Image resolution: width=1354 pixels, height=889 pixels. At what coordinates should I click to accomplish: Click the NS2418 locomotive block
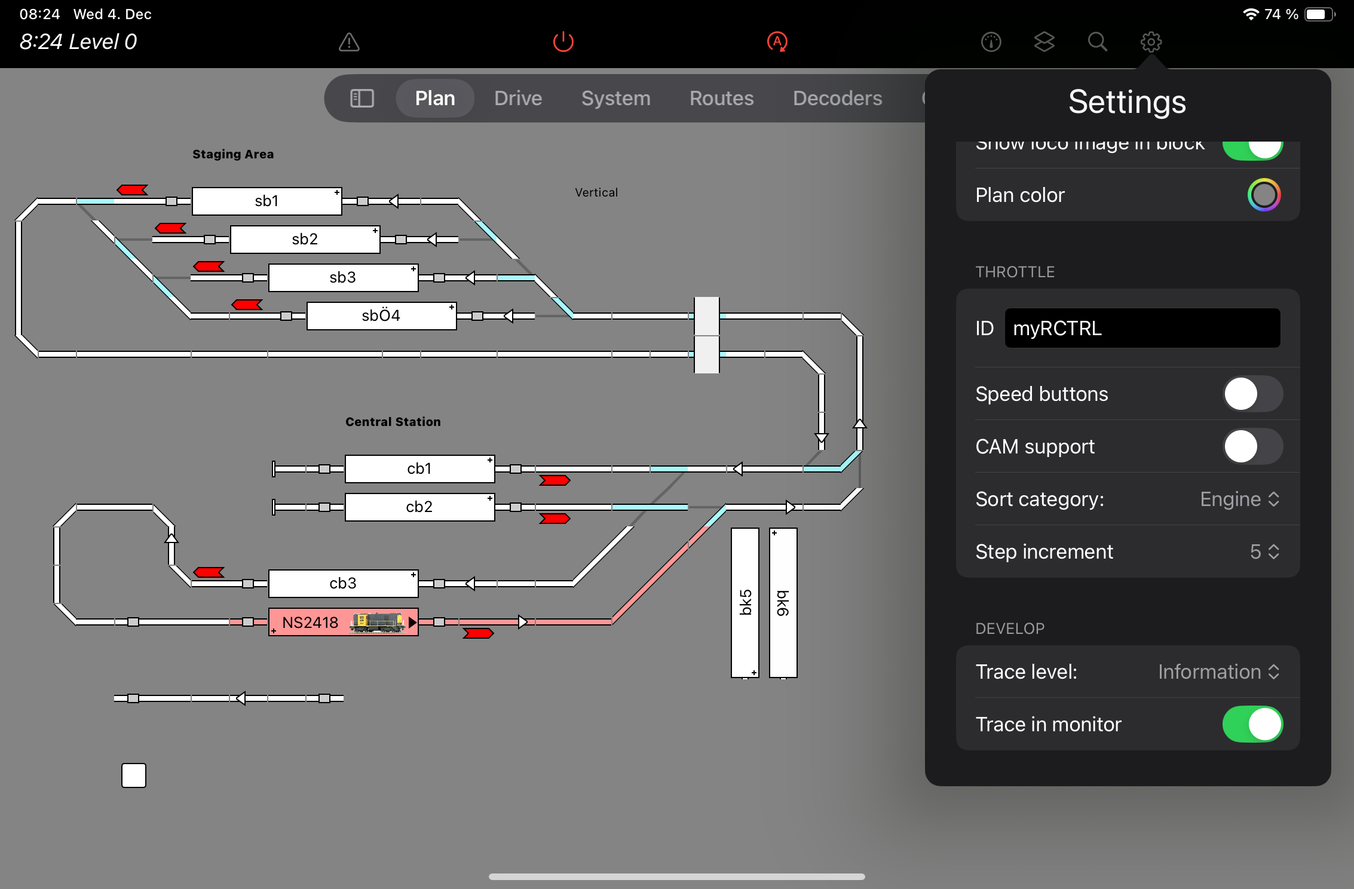click(x=343, y=622)
